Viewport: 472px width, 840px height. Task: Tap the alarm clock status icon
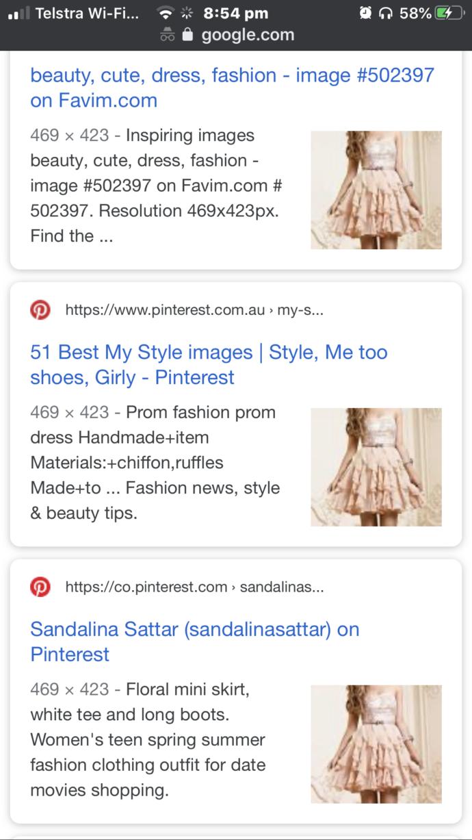pyautogui.click(x=366, y=13)
